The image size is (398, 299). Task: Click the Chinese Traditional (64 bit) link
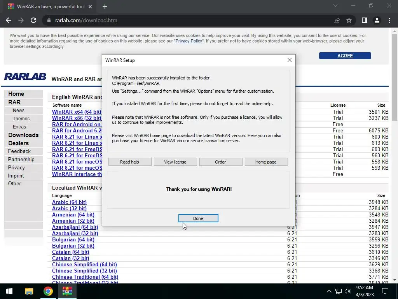click(85, 277)
